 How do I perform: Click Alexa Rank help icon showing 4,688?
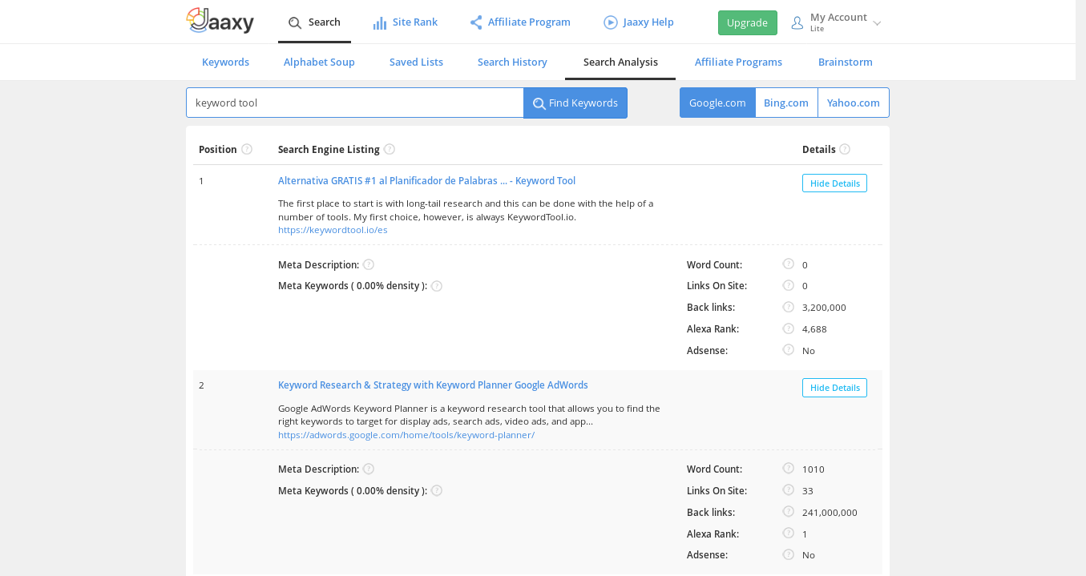click(x=789, y=328)
